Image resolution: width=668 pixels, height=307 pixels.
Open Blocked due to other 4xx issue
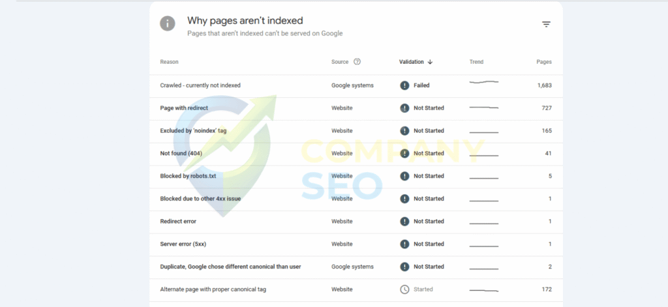tap(200, 199)
